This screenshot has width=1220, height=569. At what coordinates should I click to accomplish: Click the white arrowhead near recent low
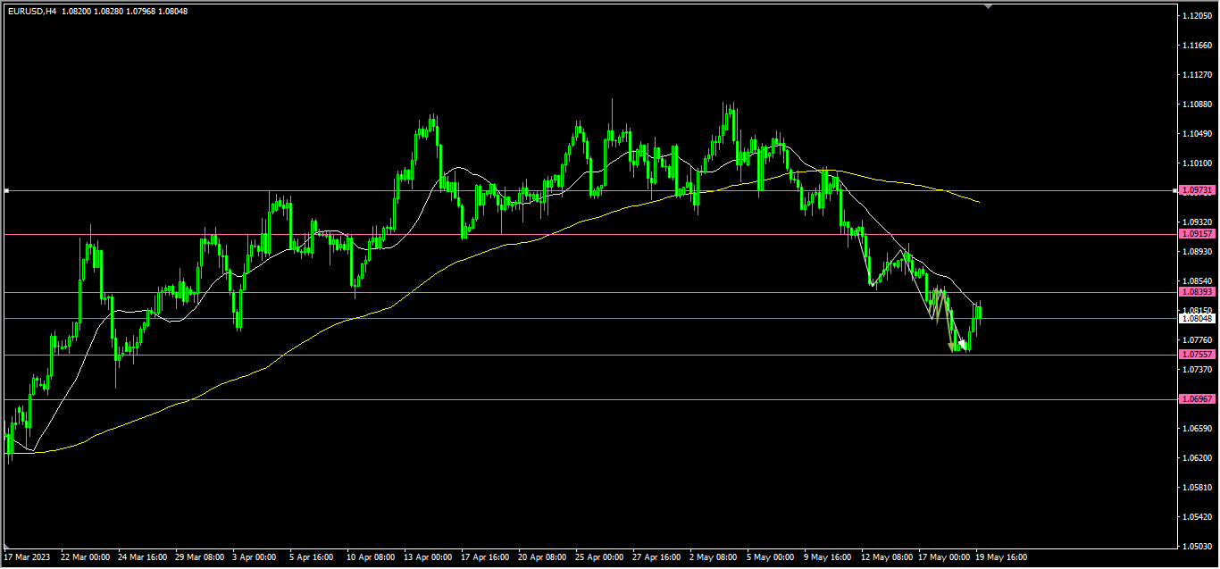[x=961, y=344]
